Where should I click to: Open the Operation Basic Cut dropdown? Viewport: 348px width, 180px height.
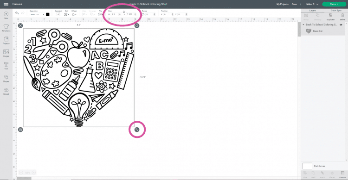37,14
